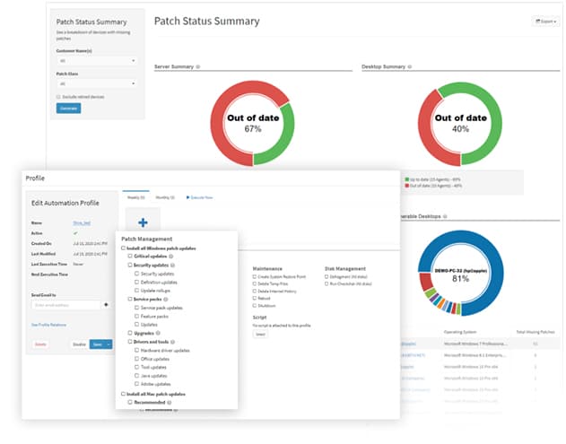
Task: Open the Export dropdown menu
Action: tap(544, 21)
